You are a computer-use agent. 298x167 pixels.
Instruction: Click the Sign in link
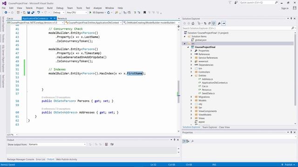click(284, 8)
